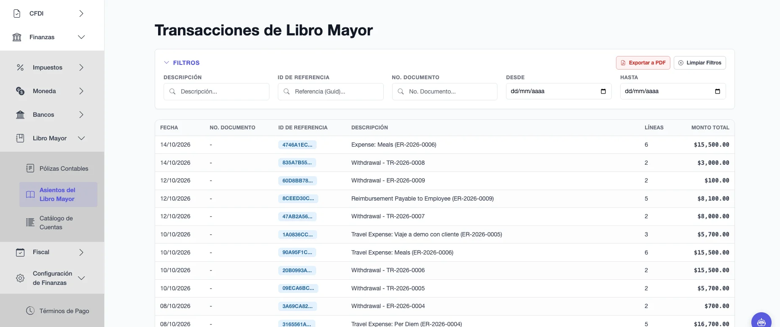Select Asientos del Libro Mayor menu item
Viewport: 780px width, 327px height.
coord(58,194)
